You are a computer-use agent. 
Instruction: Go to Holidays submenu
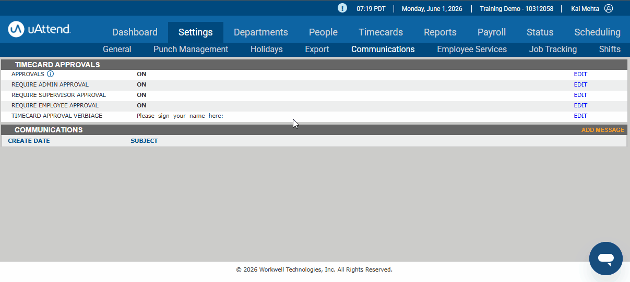(x=267, y=50)
